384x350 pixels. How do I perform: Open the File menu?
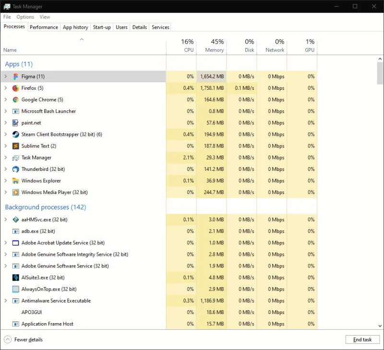click(x=7, y=17)
